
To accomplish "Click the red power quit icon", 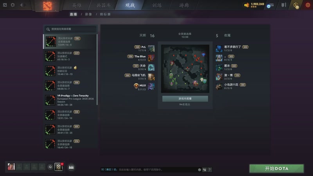I will pyautogui.click(x=308, y=5).
